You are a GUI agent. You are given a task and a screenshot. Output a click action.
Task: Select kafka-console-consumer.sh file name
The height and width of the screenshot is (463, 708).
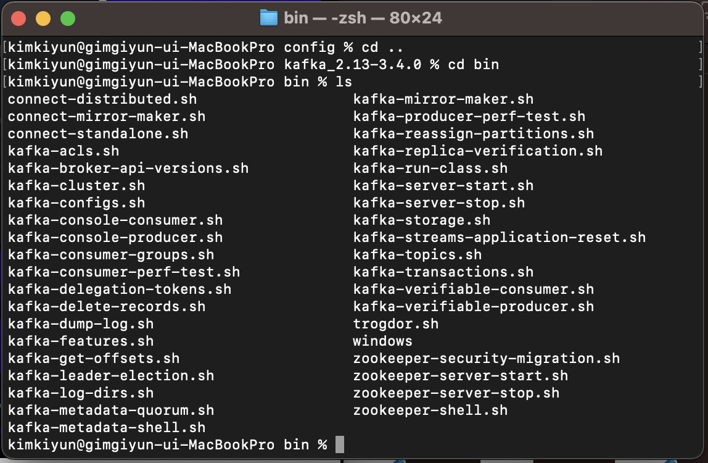115,220
